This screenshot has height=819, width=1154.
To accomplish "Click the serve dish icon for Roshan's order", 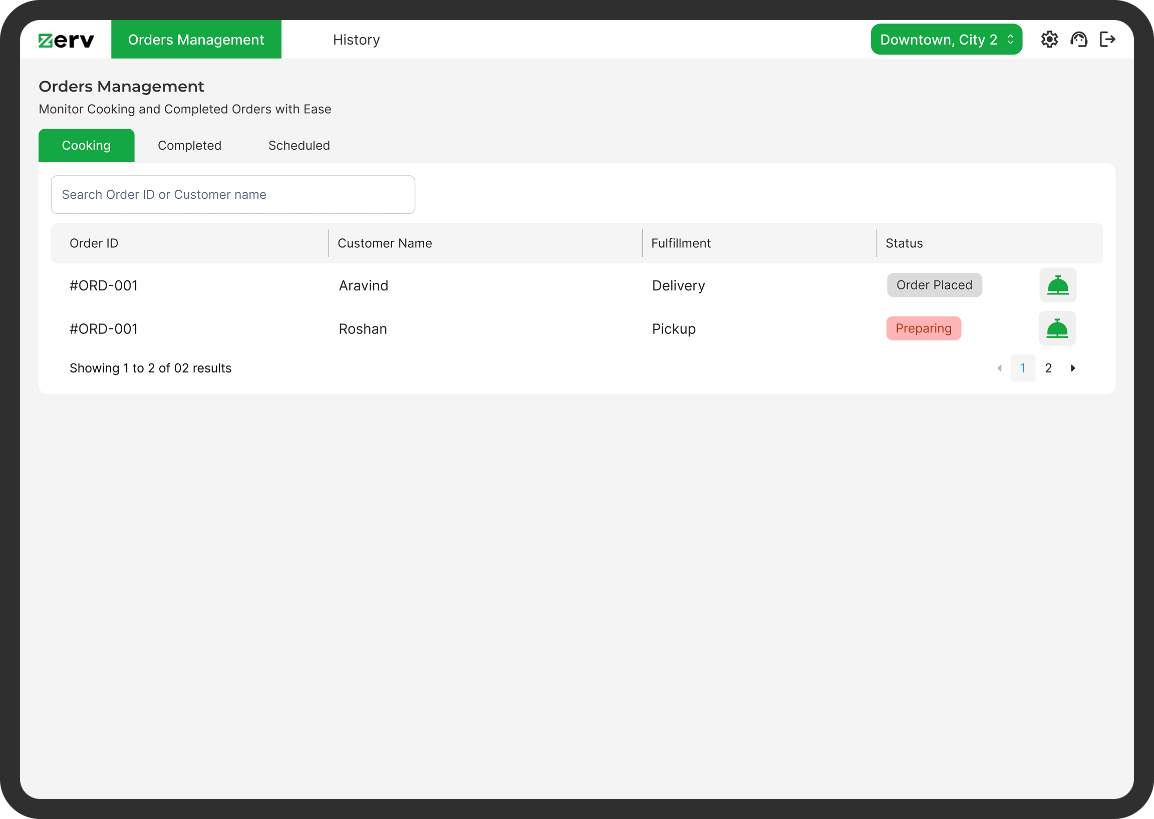I will point(1058,328).
